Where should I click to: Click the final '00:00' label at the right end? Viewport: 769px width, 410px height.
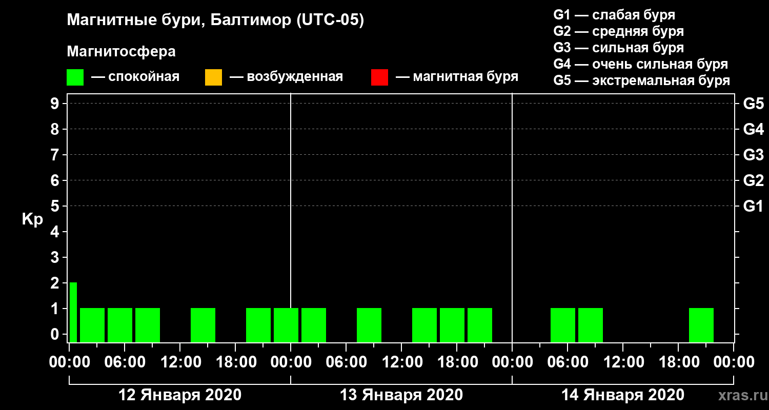pyautogui.click(x=734, y=362)
